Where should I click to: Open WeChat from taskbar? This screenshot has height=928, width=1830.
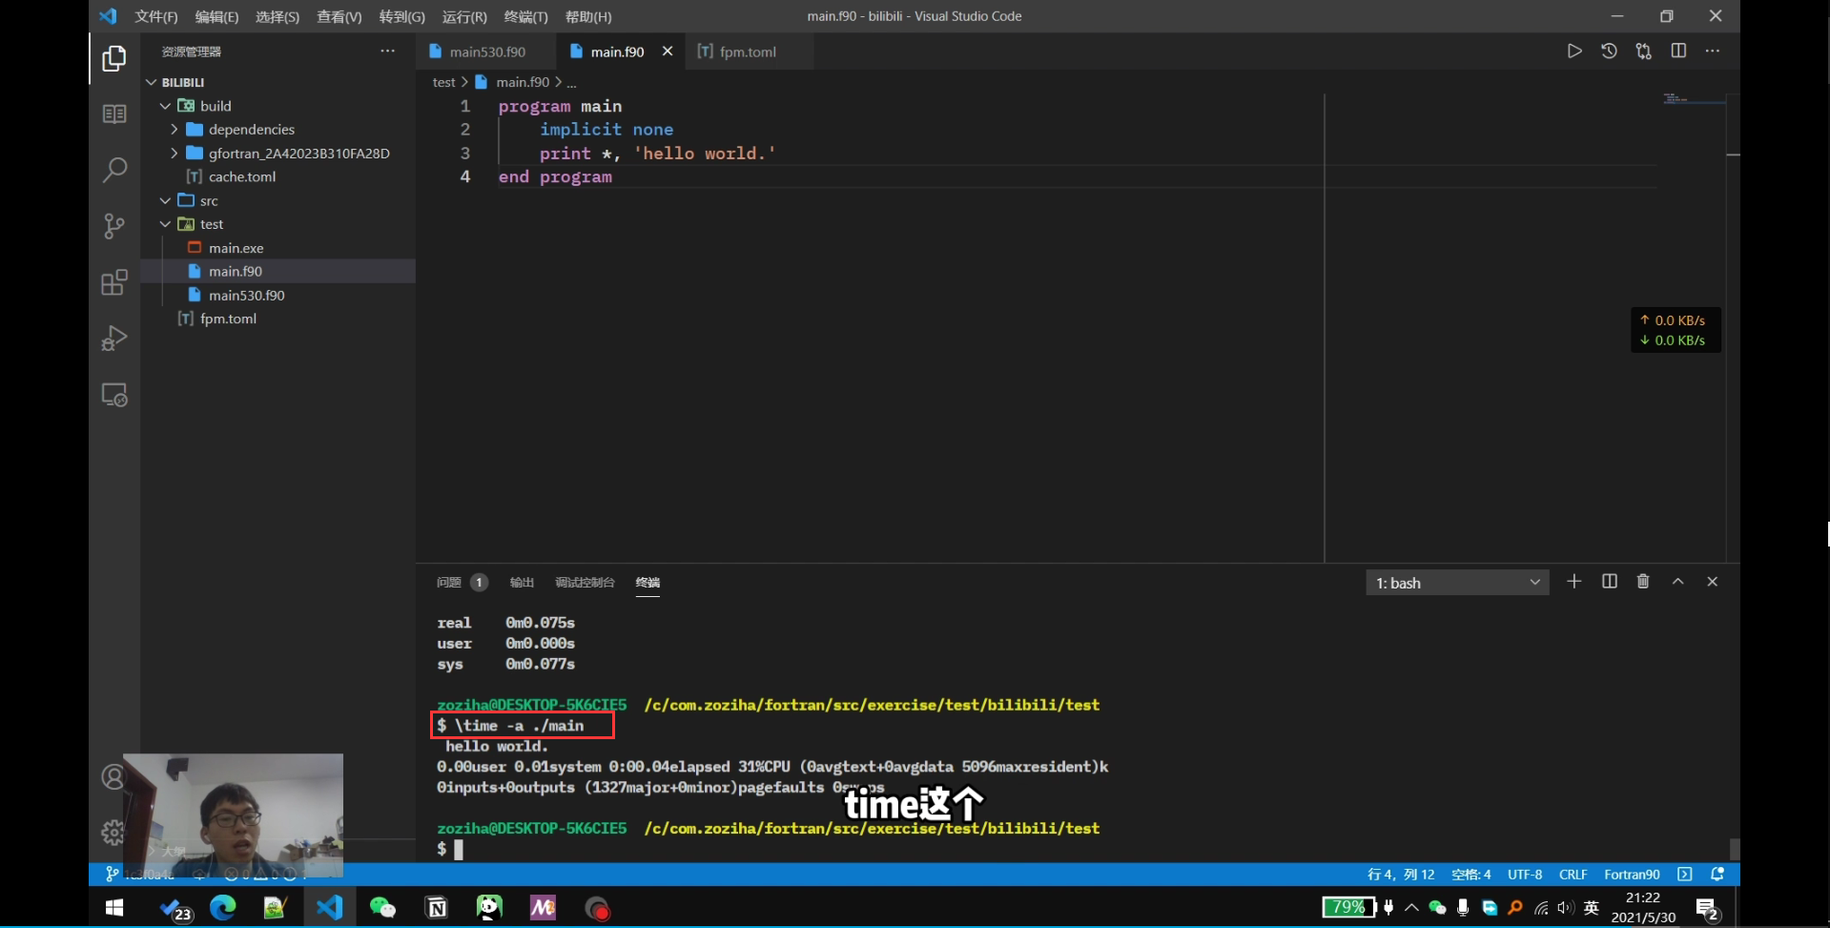382,907
